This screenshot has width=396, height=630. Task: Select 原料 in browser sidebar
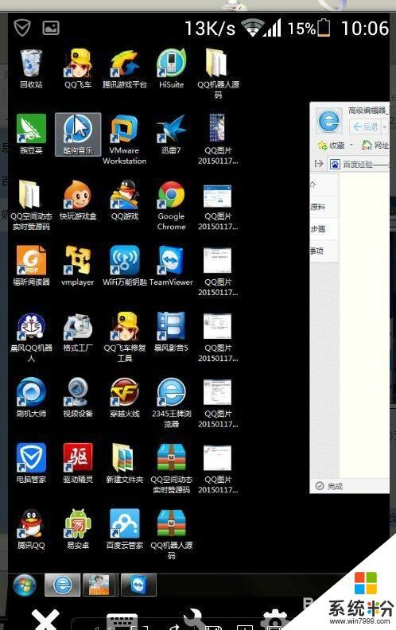point(318,207)
